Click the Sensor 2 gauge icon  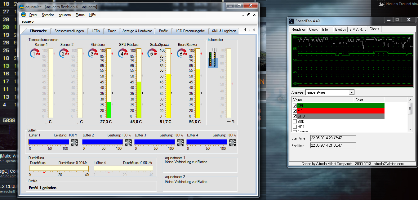(x=64, y=53)
